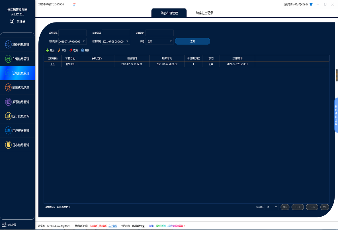
Task: Click the Refresh (刷新) icon
Action: 83,50
